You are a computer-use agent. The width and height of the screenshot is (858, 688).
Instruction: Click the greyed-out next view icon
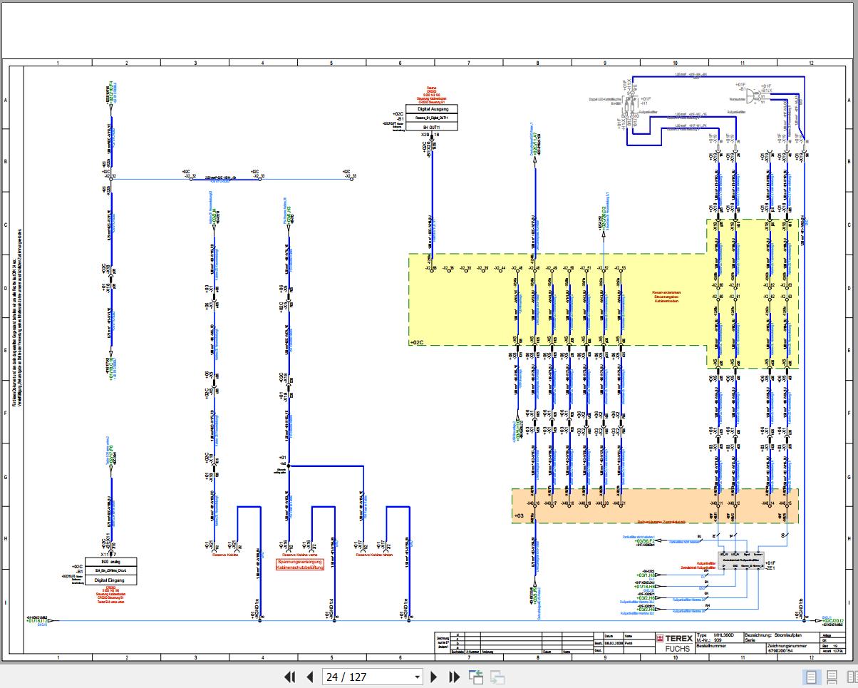[x=497, y=677]
